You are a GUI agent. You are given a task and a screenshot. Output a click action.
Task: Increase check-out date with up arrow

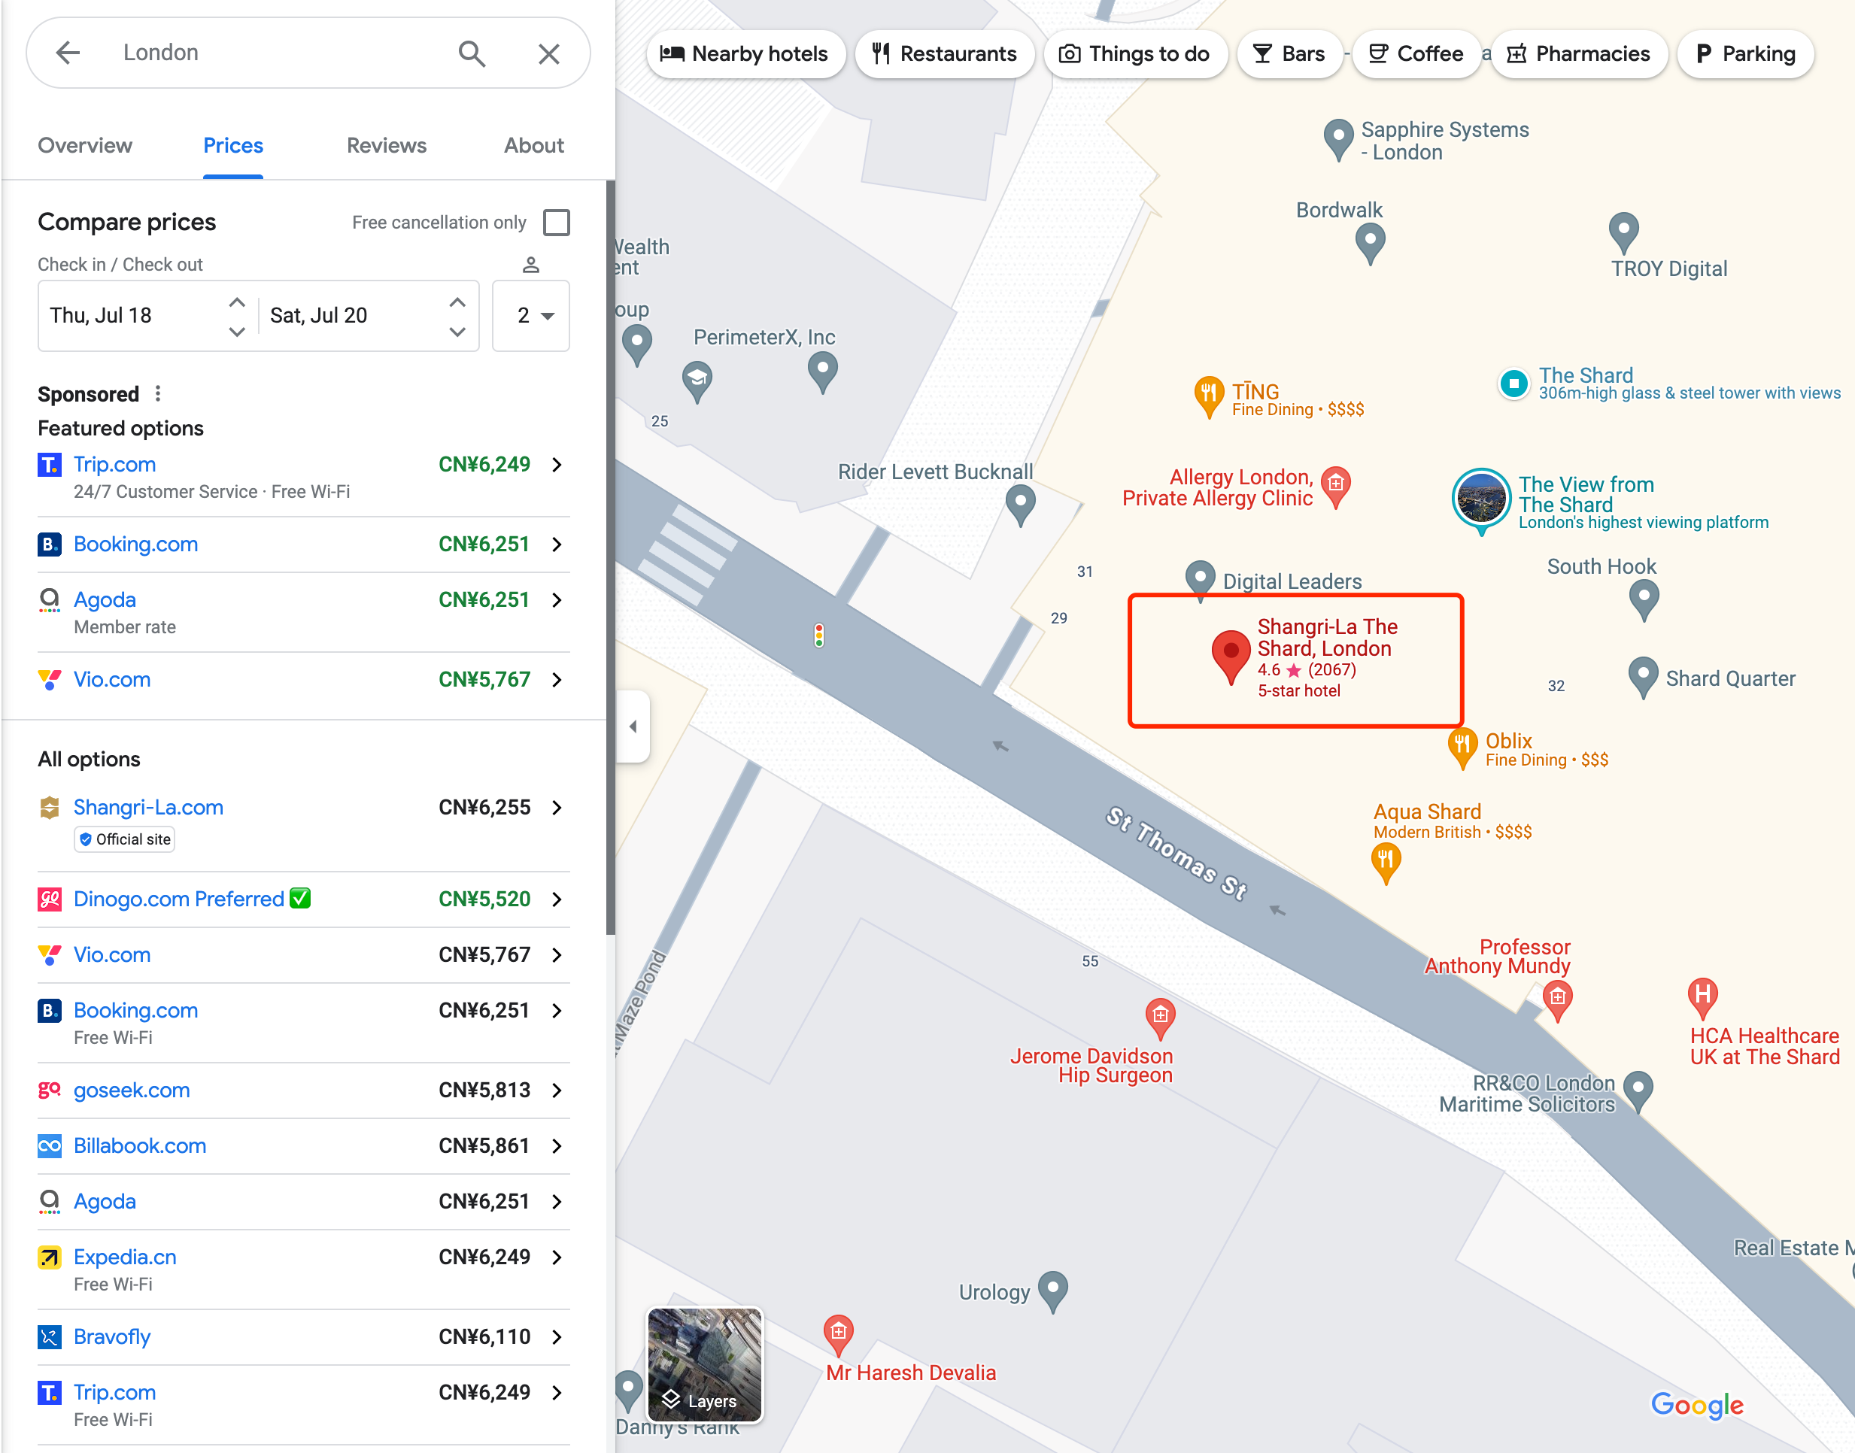click(457, 302)
